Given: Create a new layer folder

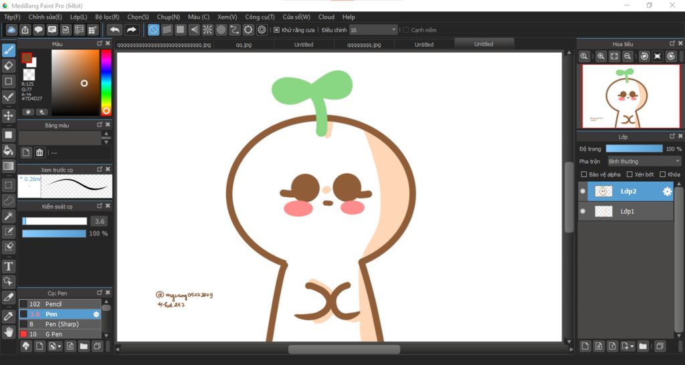Looking at the screenshot, I should [643, 346].
